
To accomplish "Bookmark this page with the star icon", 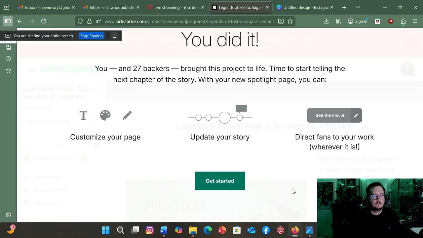I will coord(290,21).
